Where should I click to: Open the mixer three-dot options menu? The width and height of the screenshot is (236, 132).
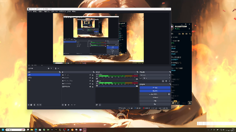click(x=100, y=105)
